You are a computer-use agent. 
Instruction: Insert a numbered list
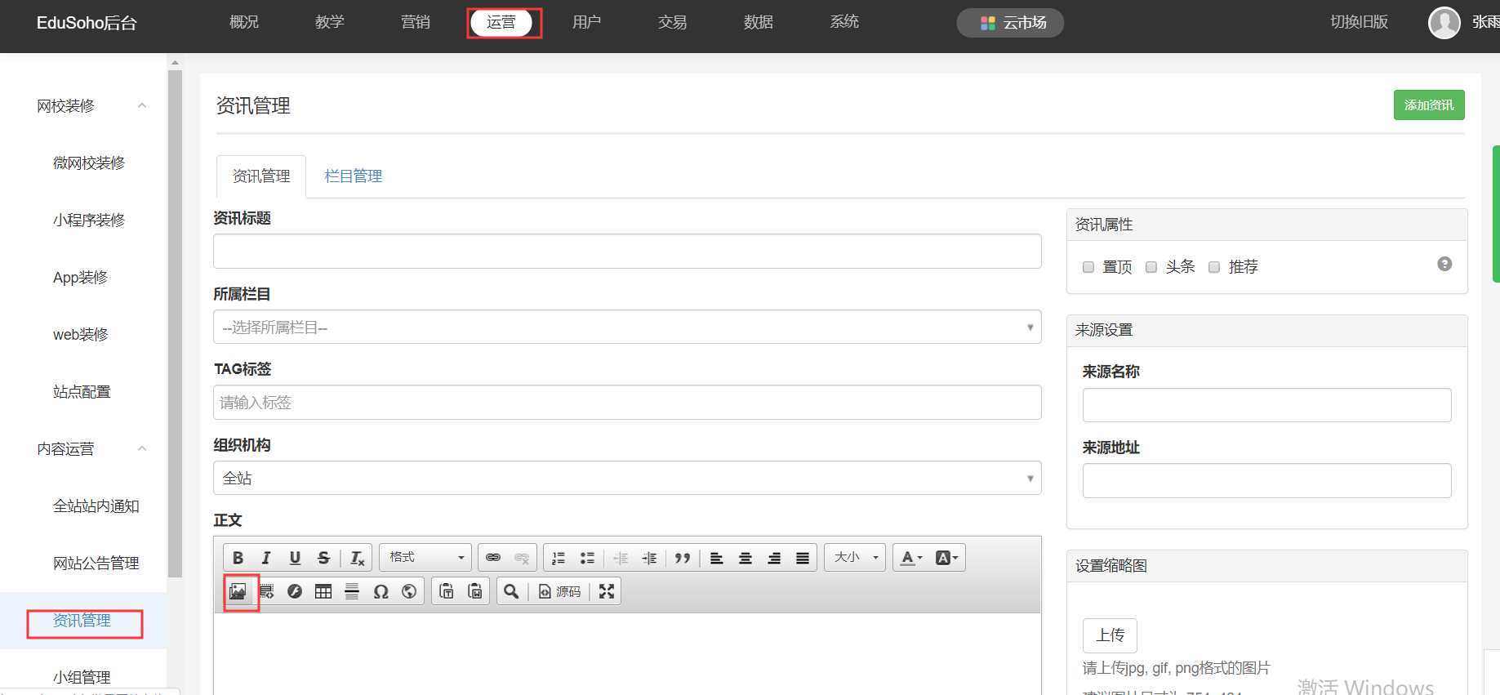tap(559, 558)
